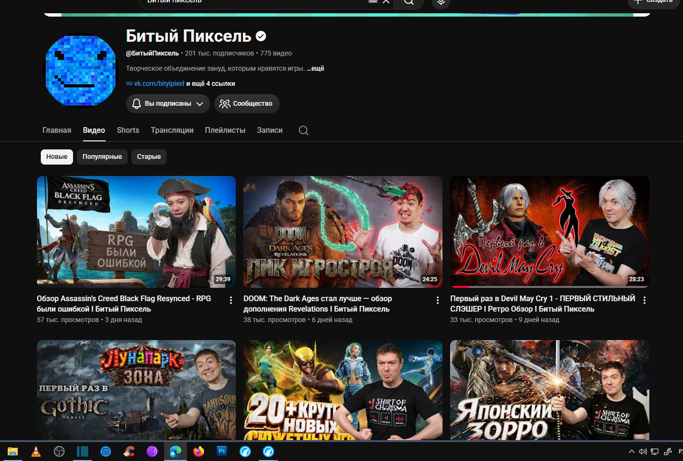Click the title 'Первый раз в Devil May Cry 1'
The height and width of the screenshot is (461, 683).
pyautogui.click(x=543, y=304)
